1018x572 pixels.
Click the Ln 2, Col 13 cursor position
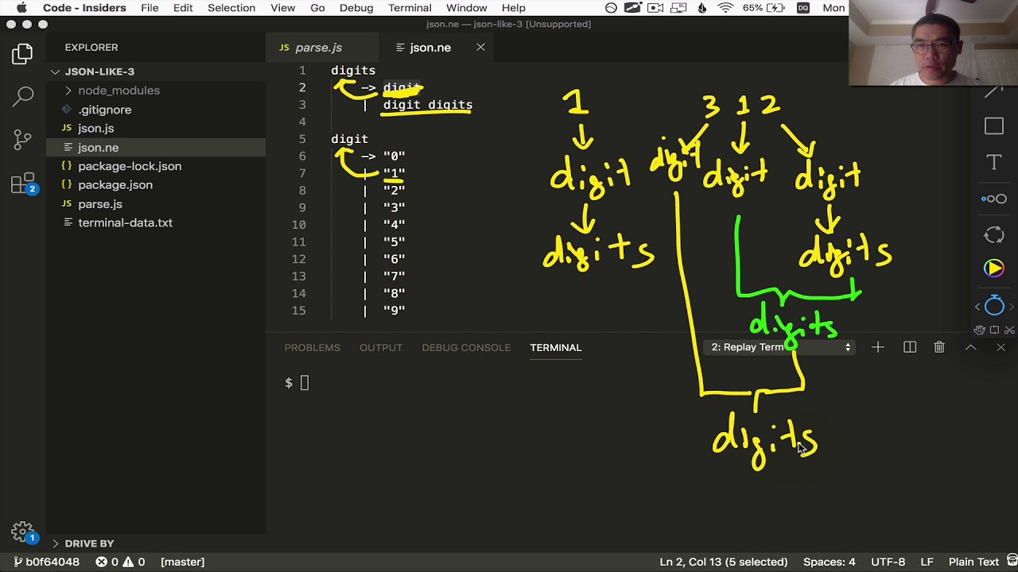(724, 562)
